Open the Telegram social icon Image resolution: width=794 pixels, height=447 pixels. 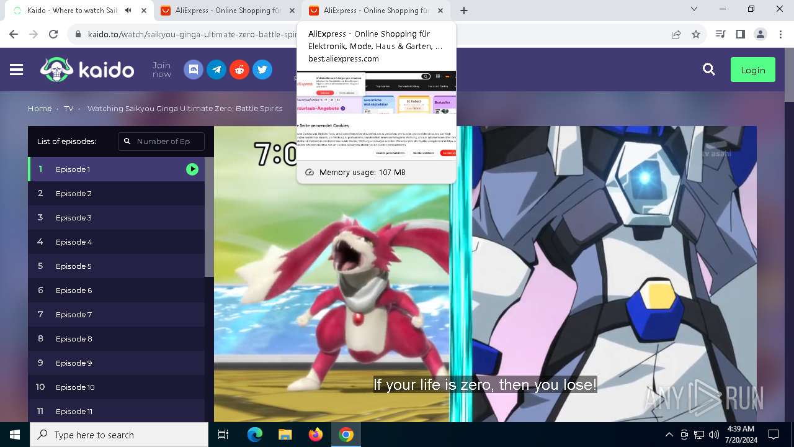coord(216,70)
